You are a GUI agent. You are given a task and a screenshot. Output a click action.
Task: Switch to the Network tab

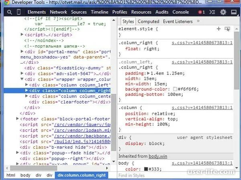[58, 12]
